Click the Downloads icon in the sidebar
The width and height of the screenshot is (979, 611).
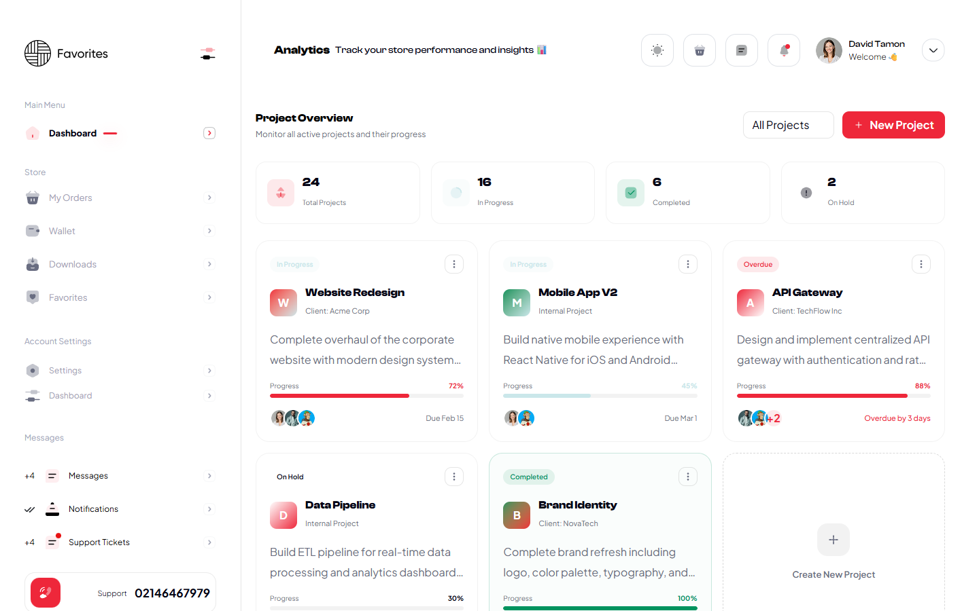click(33, 264)
